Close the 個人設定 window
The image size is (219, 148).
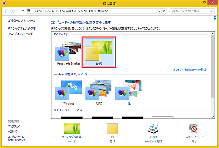212,3
